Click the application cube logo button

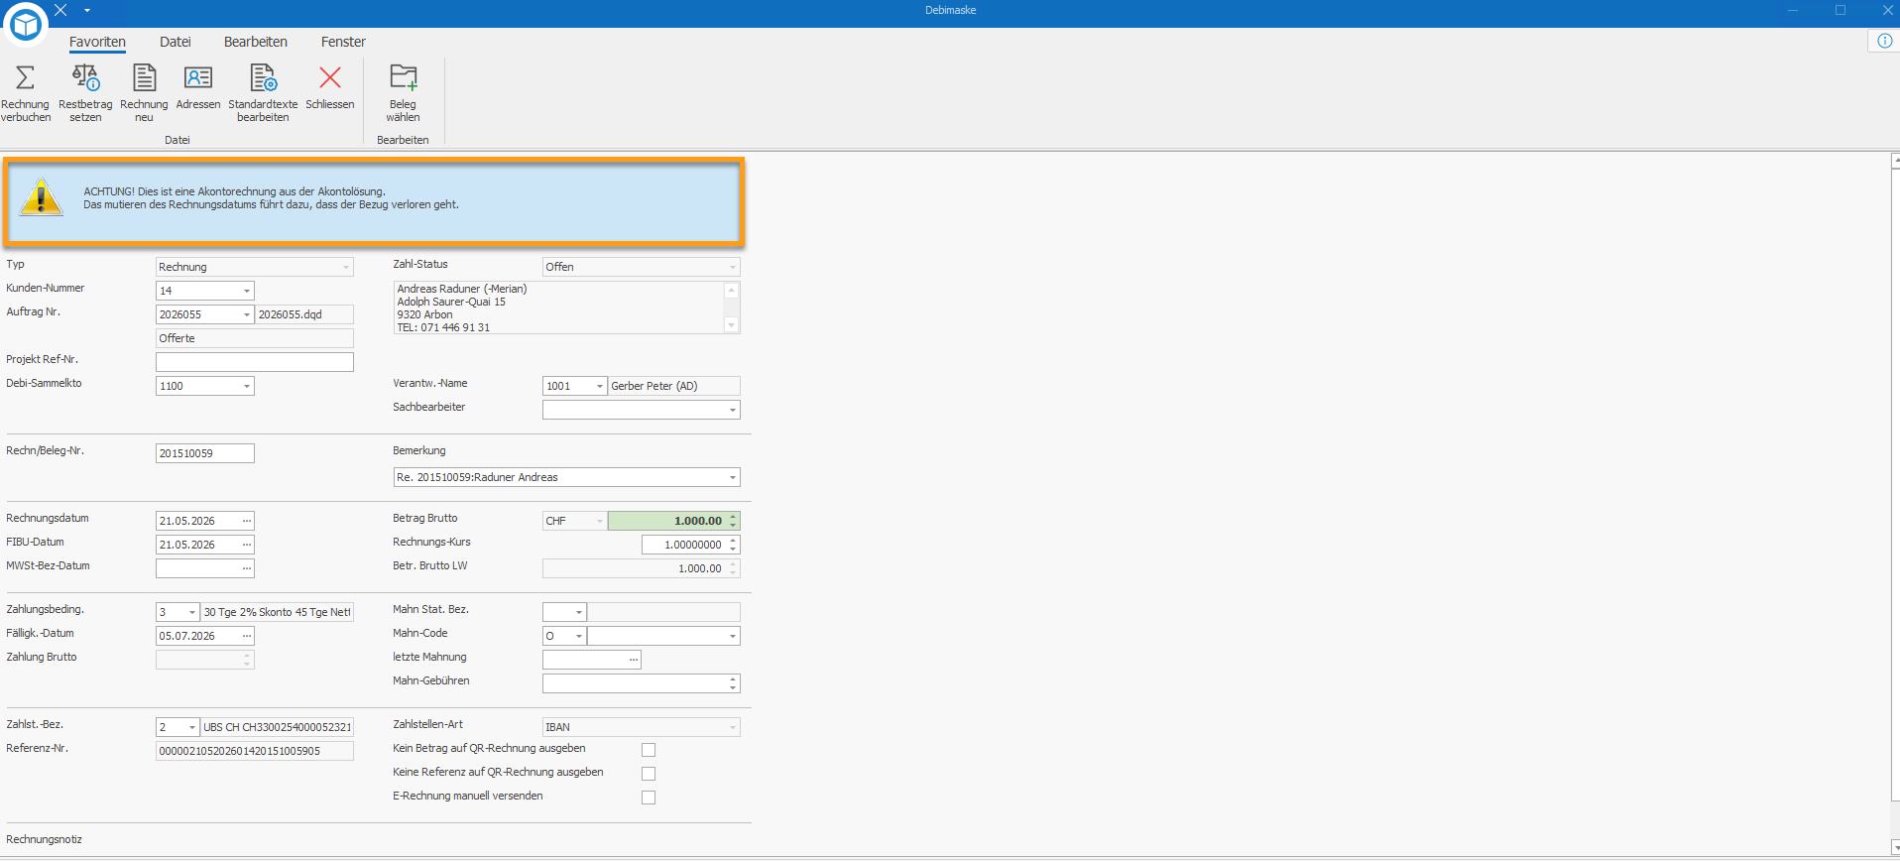[x=26, y=25]
